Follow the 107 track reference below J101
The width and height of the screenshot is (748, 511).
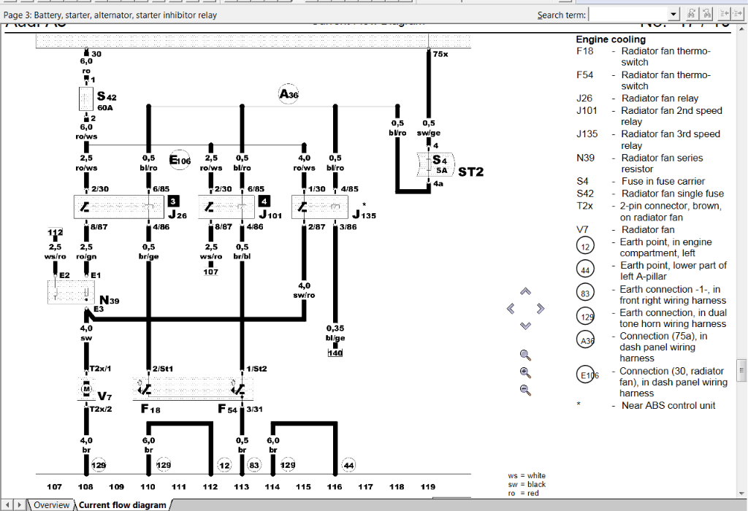(211, 272)
